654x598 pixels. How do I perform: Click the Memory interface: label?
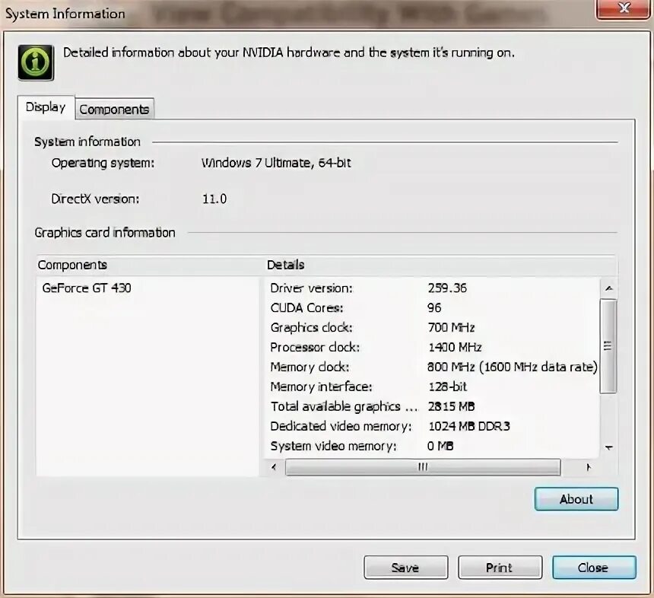pos(321,386)
